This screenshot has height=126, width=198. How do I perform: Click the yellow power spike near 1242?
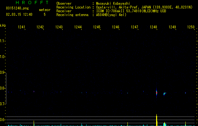34,123
